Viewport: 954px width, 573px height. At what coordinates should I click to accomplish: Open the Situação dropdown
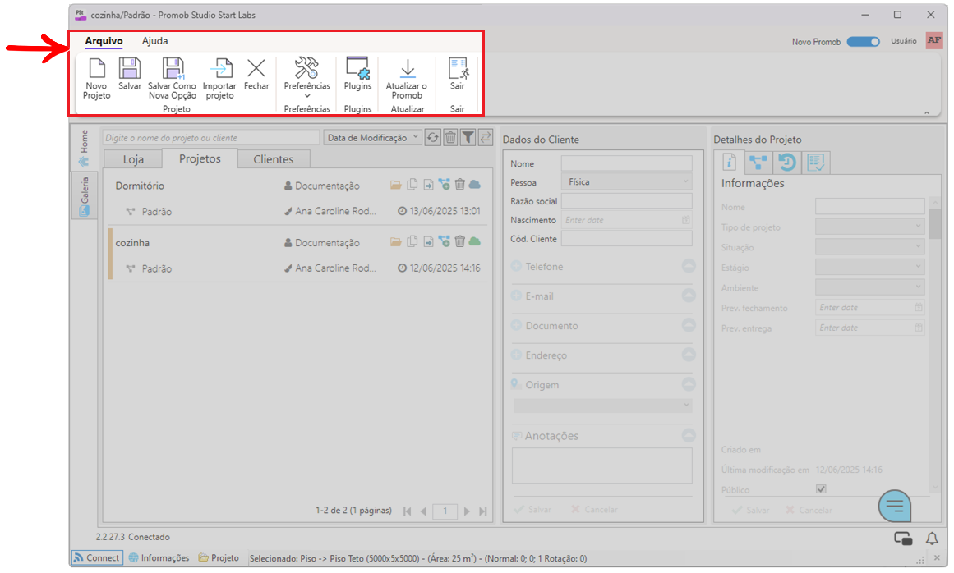[x=870, y=247]
